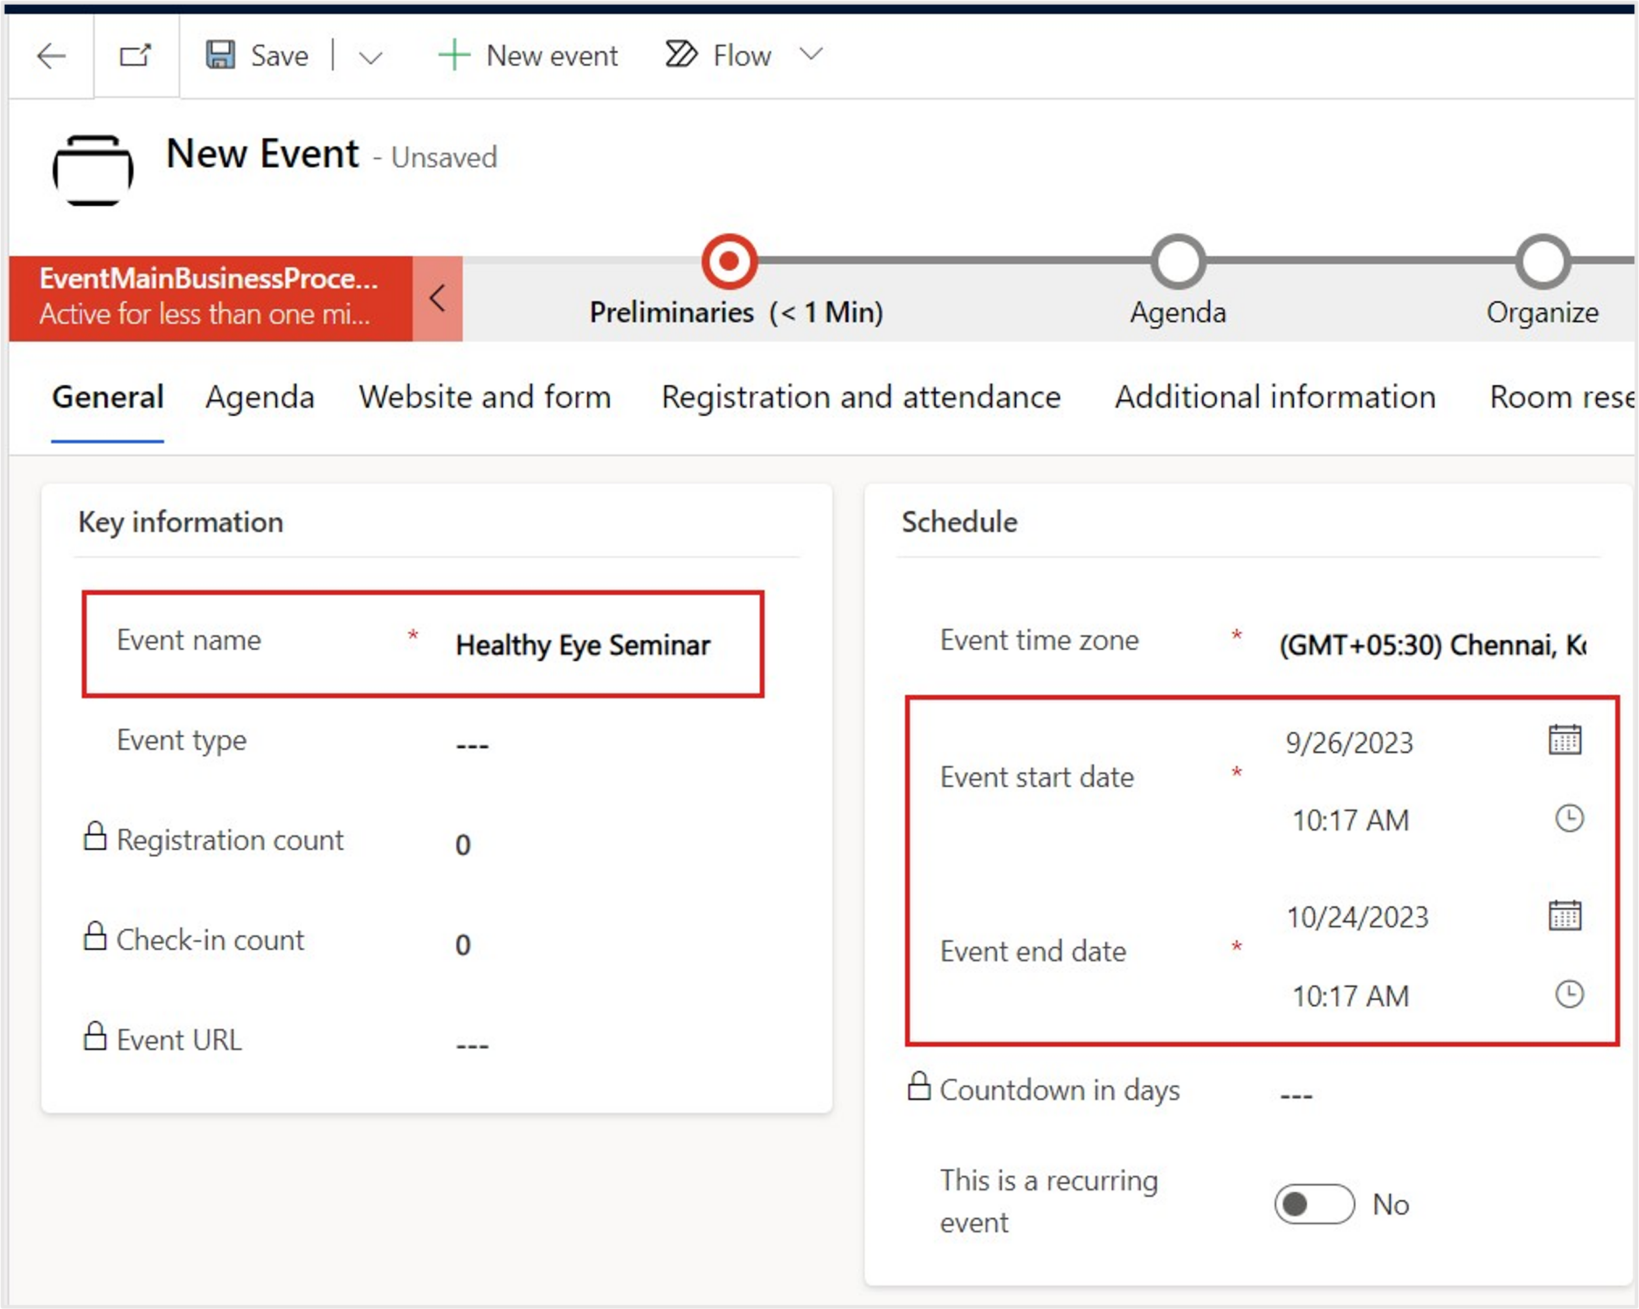Click Event URL lock icon
1639x1309 pixels.
tap(95, 1036)
